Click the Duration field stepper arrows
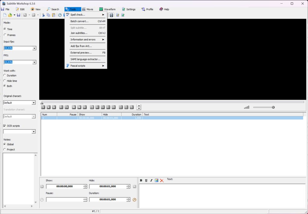 (128, 200)
